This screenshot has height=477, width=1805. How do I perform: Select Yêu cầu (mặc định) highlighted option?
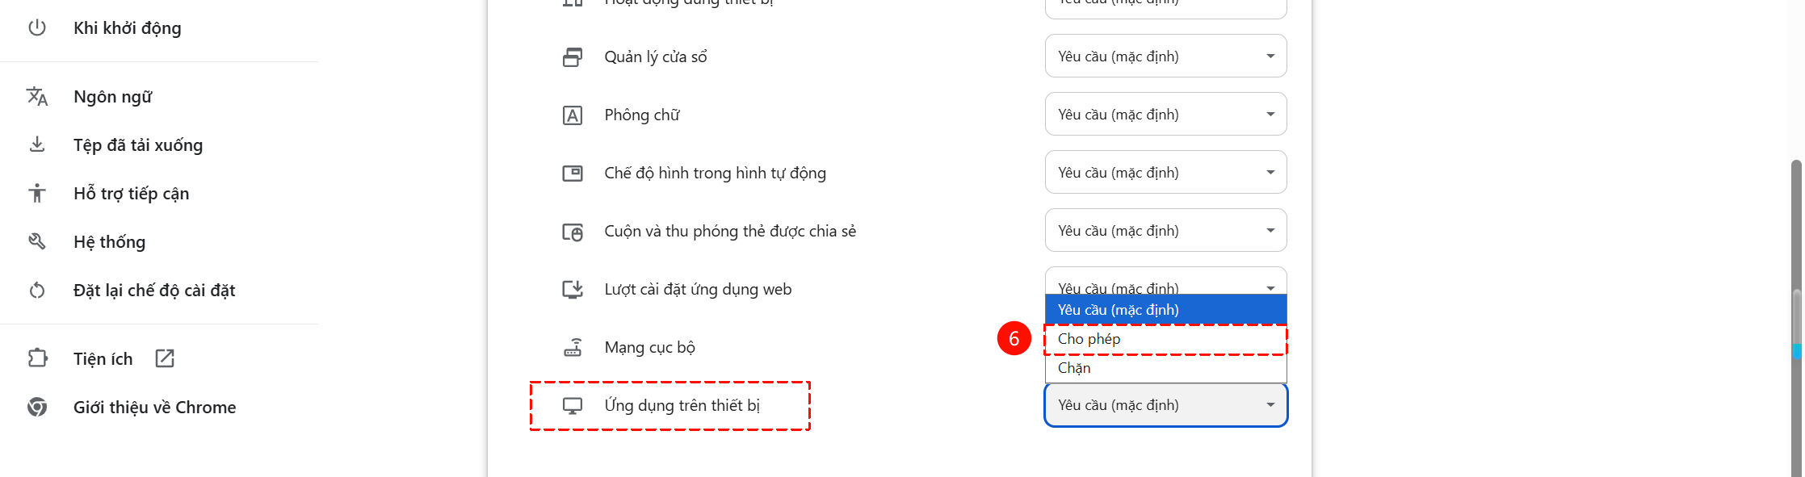click(x=1165, y=310)
